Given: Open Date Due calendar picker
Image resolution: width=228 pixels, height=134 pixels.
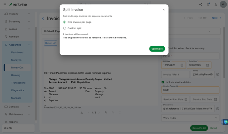Looking at the screenshot, I should tap(207, 65).
